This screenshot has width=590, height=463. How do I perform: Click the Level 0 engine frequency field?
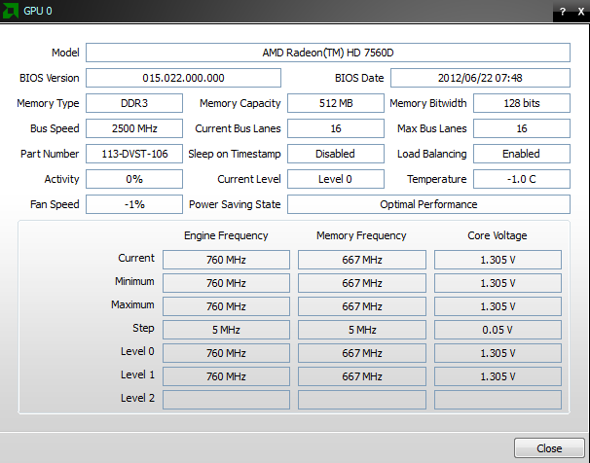(x=226, y=353)
